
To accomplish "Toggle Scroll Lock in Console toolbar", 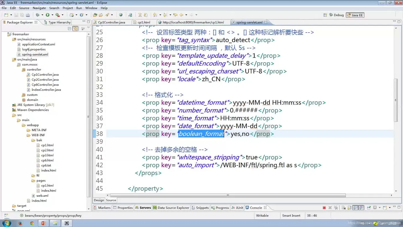I will 349,207.
